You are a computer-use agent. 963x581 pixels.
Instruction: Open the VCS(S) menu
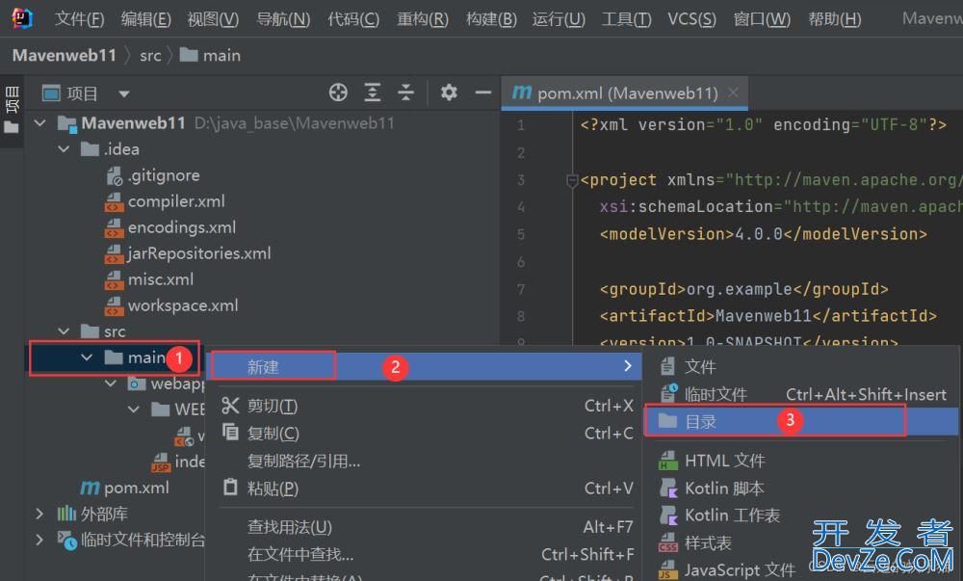click(x=691, y=19)
